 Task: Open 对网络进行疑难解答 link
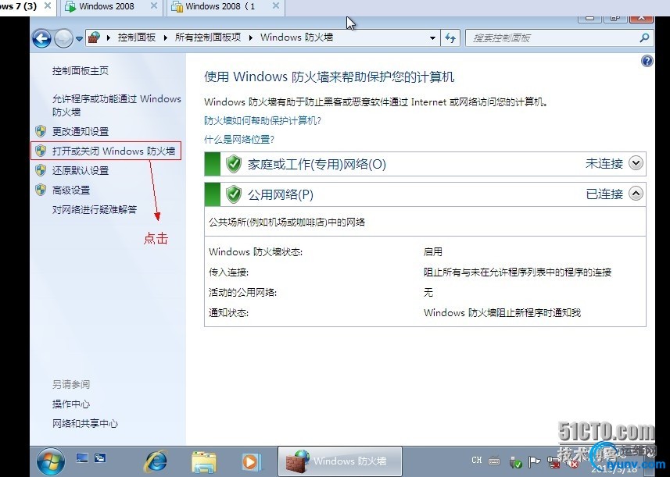(x=95, y=209)
